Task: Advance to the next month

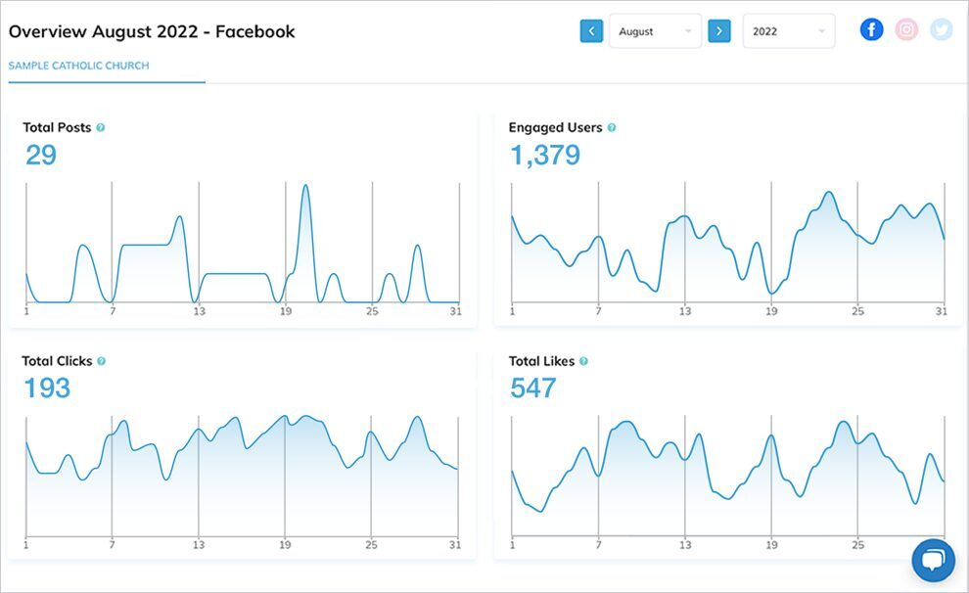Action: tap(719, 30)
